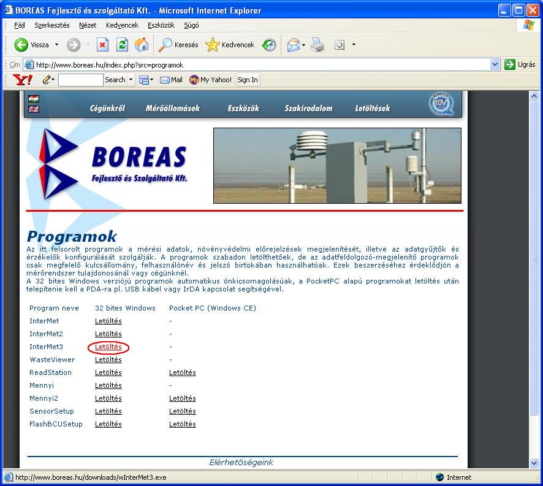The width and height of the screenshot is (543, 486).
Task: Click the toolbar icon after the printer
Action: [340, 45]
